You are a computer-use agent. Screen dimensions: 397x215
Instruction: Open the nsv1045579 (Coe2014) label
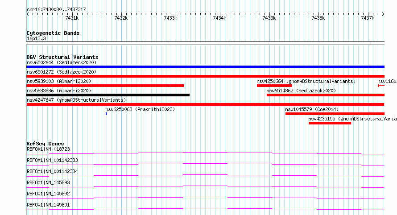[312, 109]
